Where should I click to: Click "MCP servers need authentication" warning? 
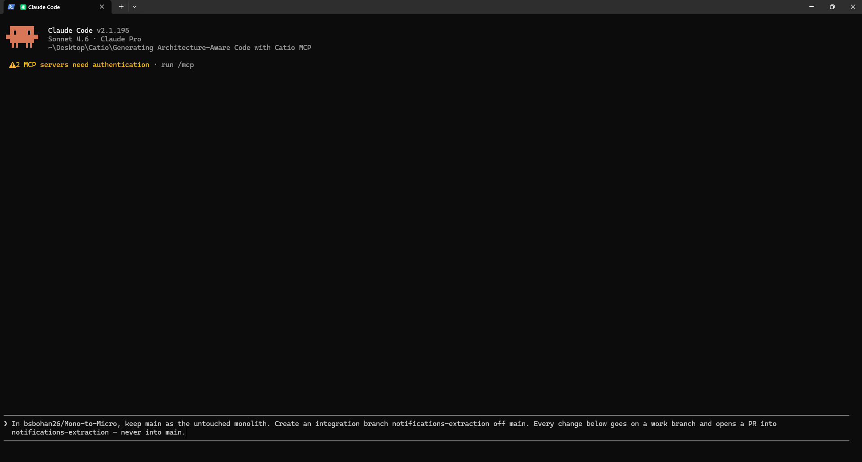(86, 65)
